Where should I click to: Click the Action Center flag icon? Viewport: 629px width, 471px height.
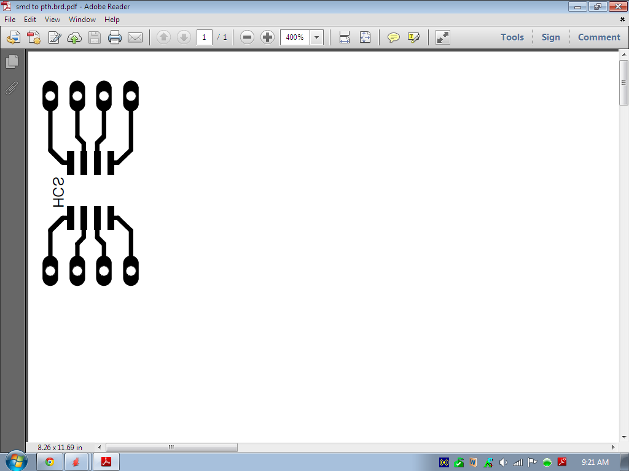(x=533, y=462)
